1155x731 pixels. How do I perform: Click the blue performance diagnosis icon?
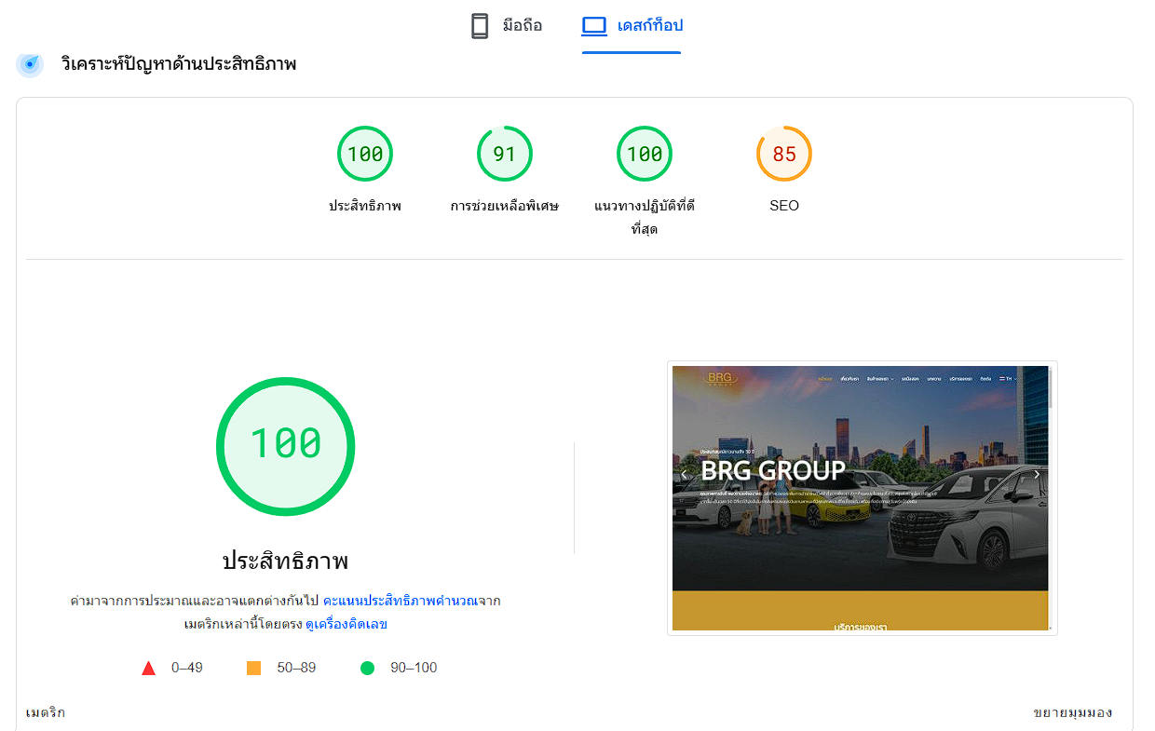tap(30, 64)
